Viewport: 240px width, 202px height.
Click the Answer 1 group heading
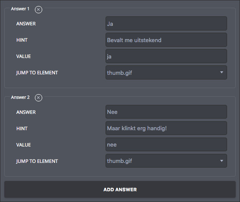pos(20,9)
